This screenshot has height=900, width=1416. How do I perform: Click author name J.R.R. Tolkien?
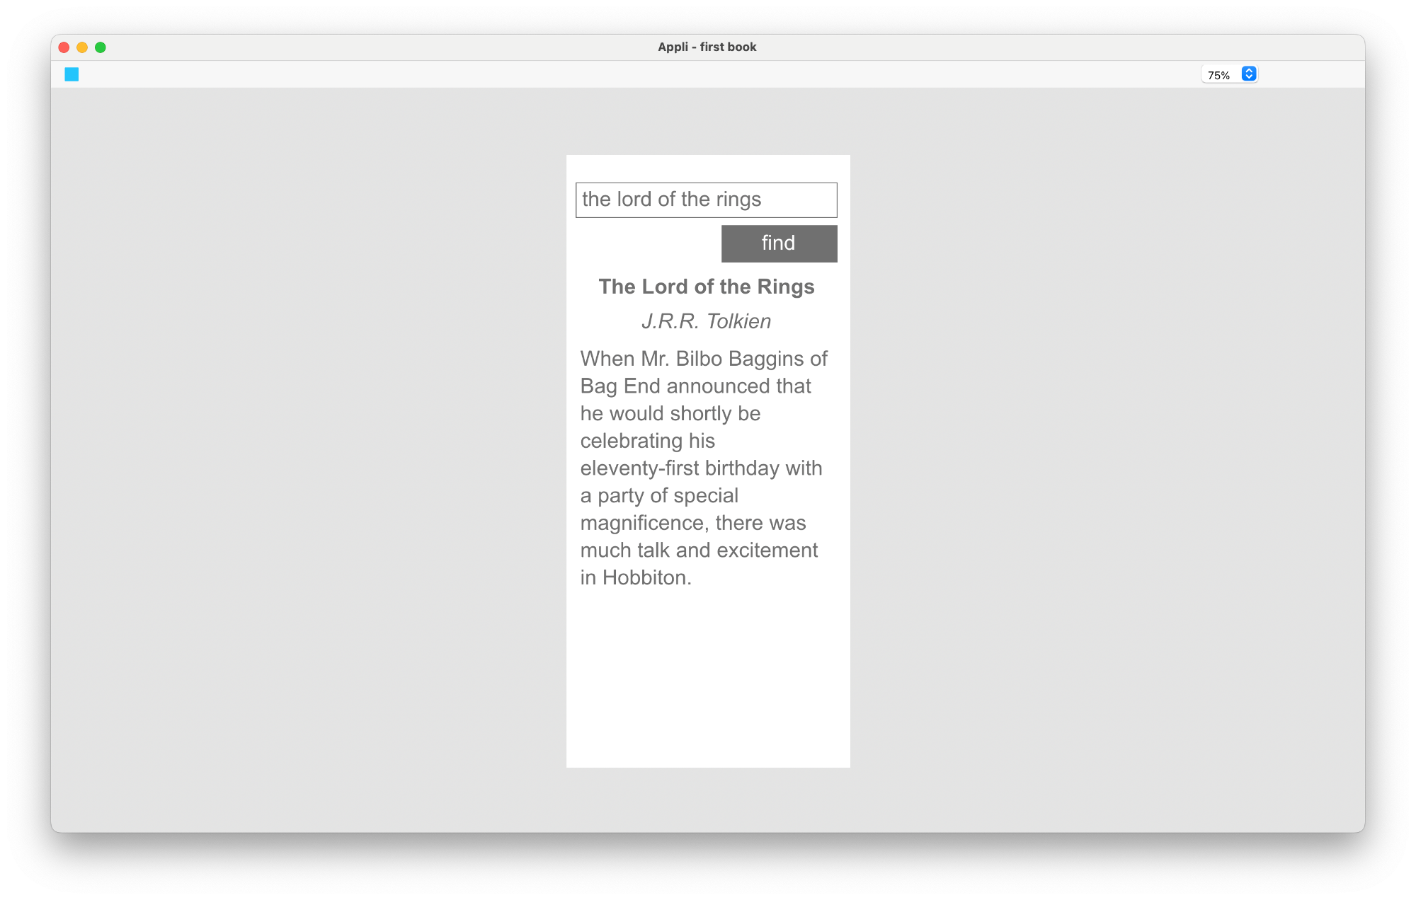click(x=707, y=321)
